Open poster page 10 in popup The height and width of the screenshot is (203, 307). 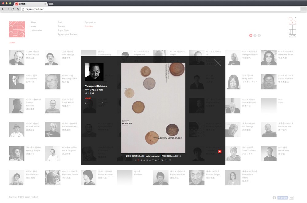162,160
